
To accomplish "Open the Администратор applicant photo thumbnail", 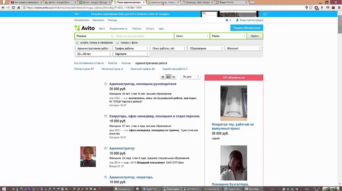I will click(x=88, y=157).
